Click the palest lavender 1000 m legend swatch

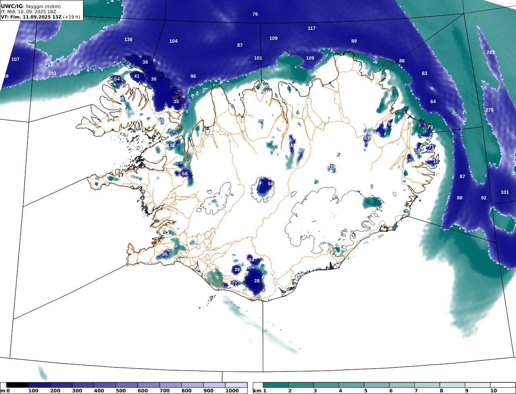236,385
